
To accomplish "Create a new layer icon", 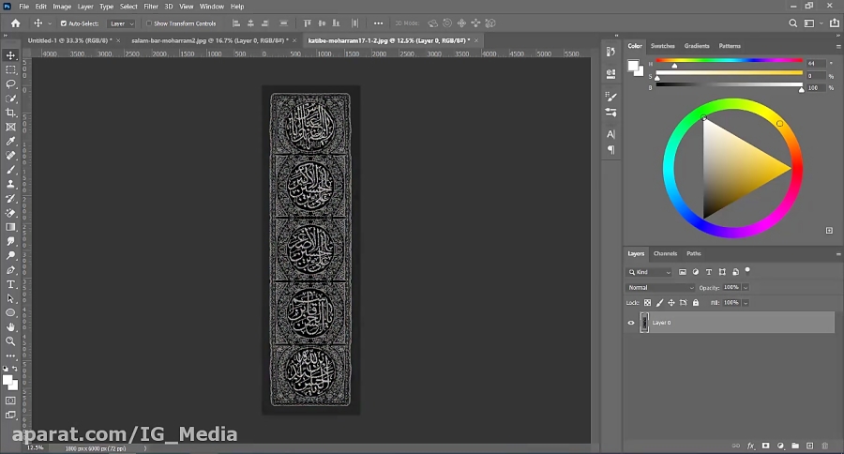I will [809, 446].
